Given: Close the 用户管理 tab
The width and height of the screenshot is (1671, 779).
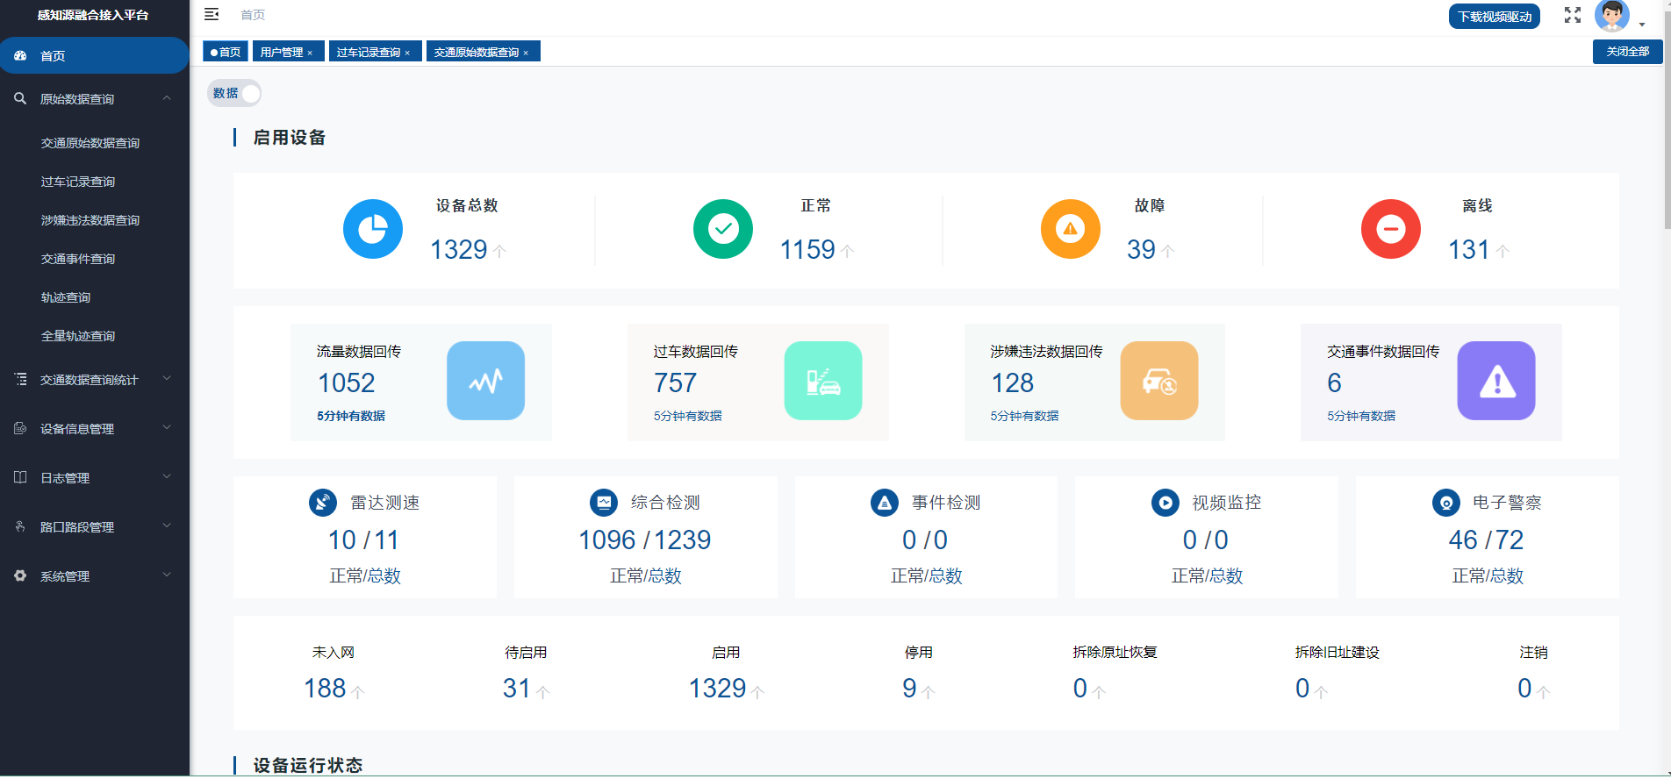Looking at the screenshot, I should coord(310,53).
